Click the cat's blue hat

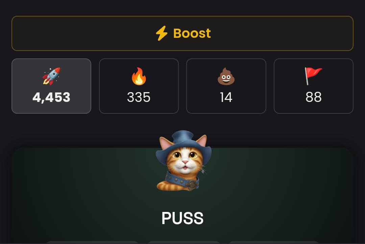[x=184, y=145]
